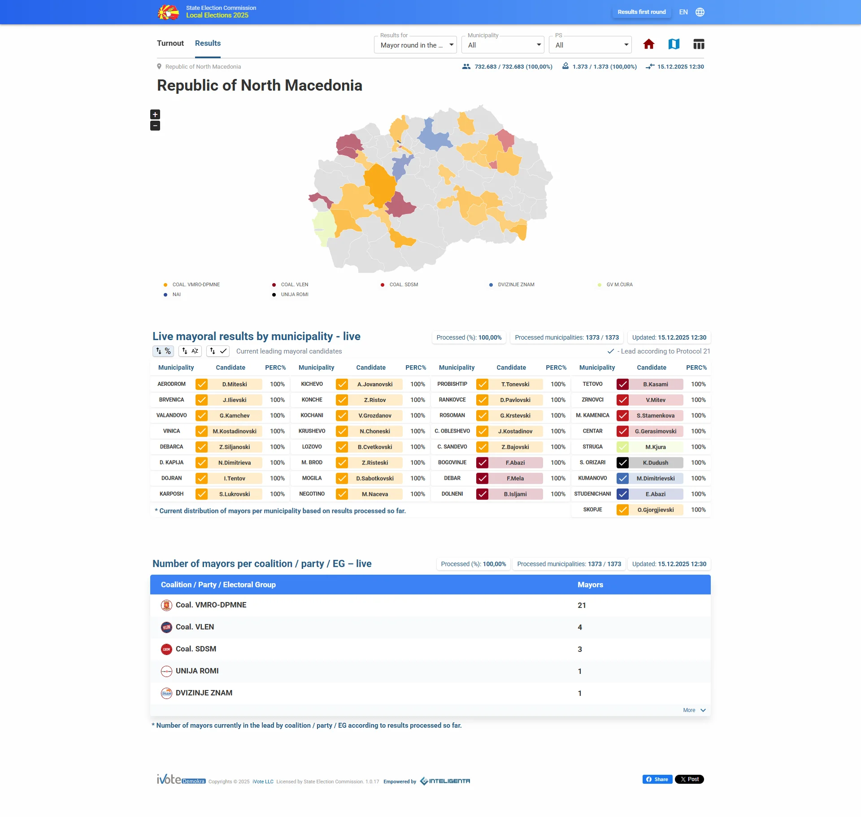Select the Results tab

click(208, 44)
